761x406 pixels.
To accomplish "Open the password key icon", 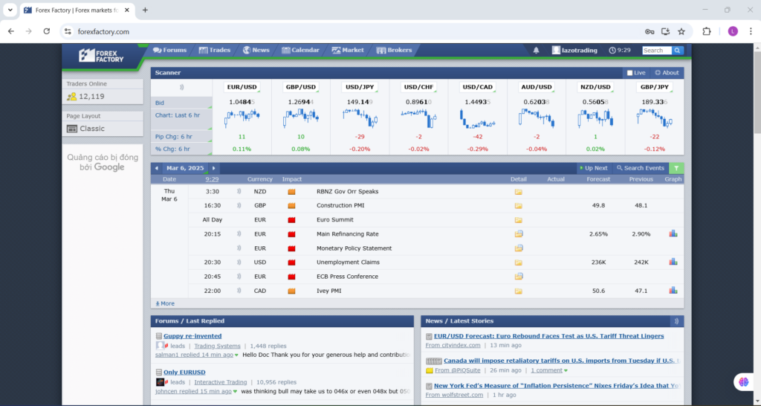I will [650, 31].
